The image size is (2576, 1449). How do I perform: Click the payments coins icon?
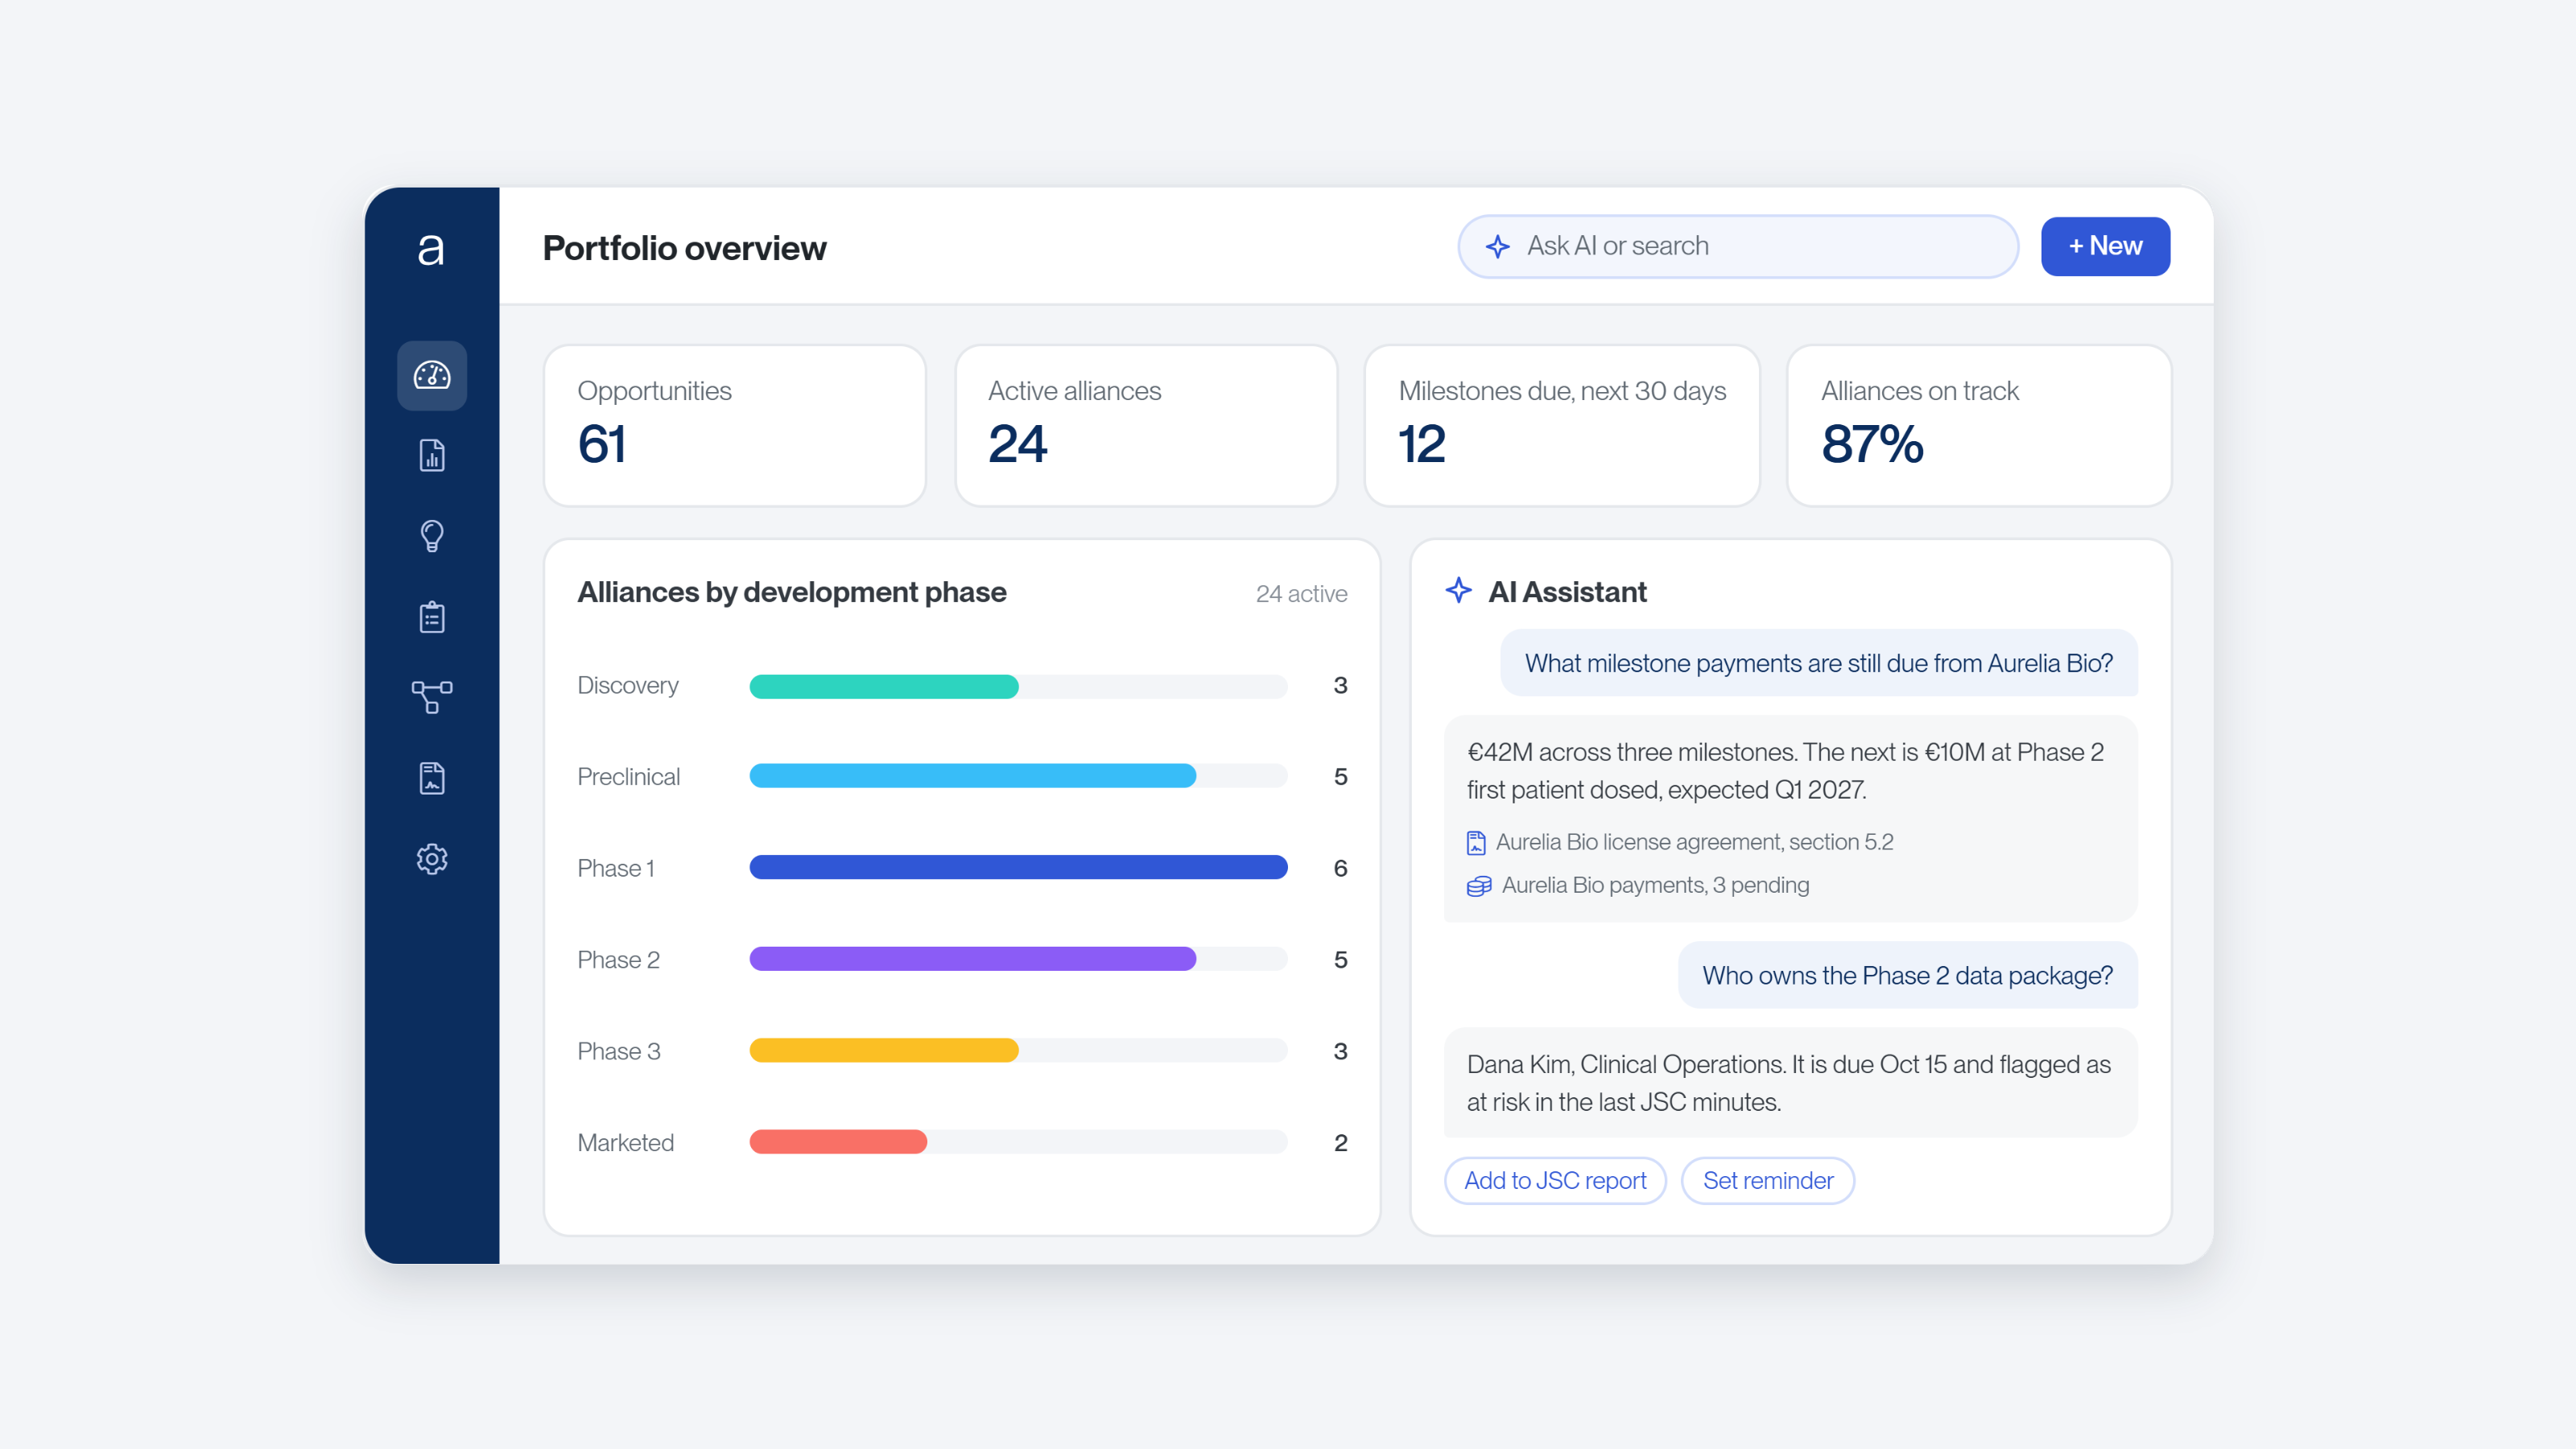click(1479, 886)
